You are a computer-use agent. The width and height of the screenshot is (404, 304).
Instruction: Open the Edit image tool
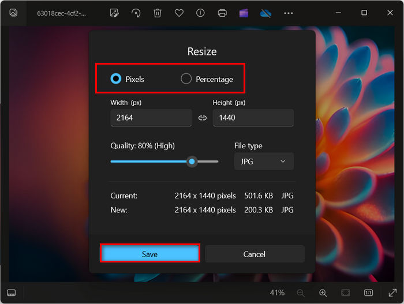(114, 13)
